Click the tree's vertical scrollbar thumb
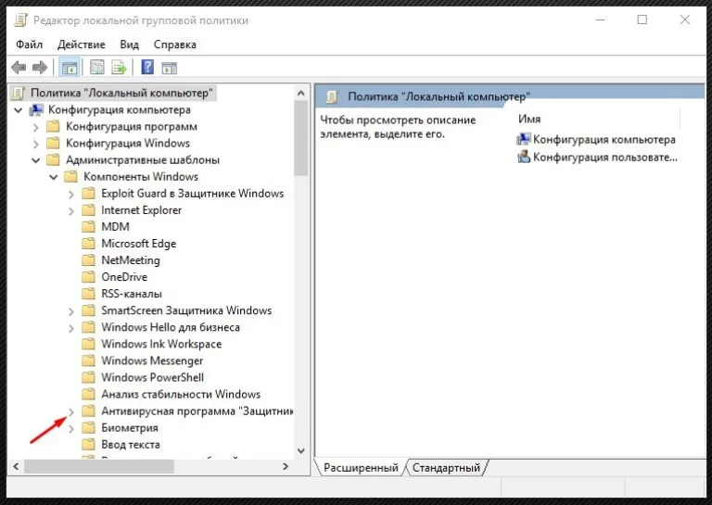This screenshot has width=712, height=505. (300, 138)
